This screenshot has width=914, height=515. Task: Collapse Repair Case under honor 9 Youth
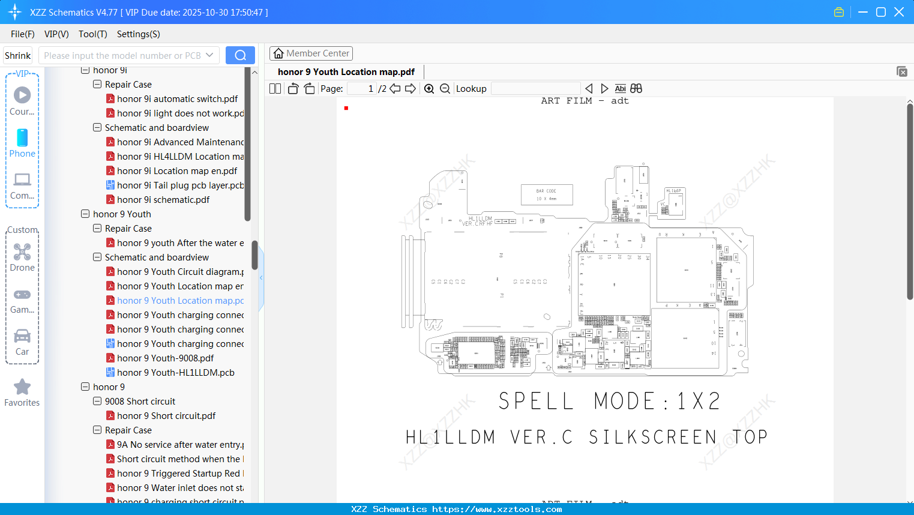(97, 229)
